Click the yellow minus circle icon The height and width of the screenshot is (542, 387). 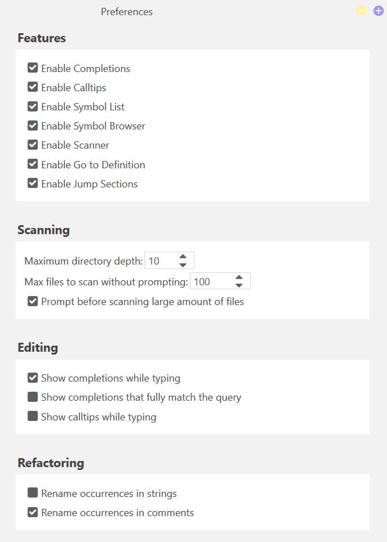tap(361, 11)
